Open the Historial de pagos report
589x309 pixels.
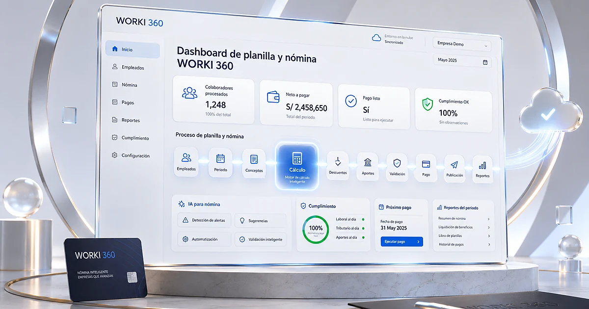pos(464,244)
